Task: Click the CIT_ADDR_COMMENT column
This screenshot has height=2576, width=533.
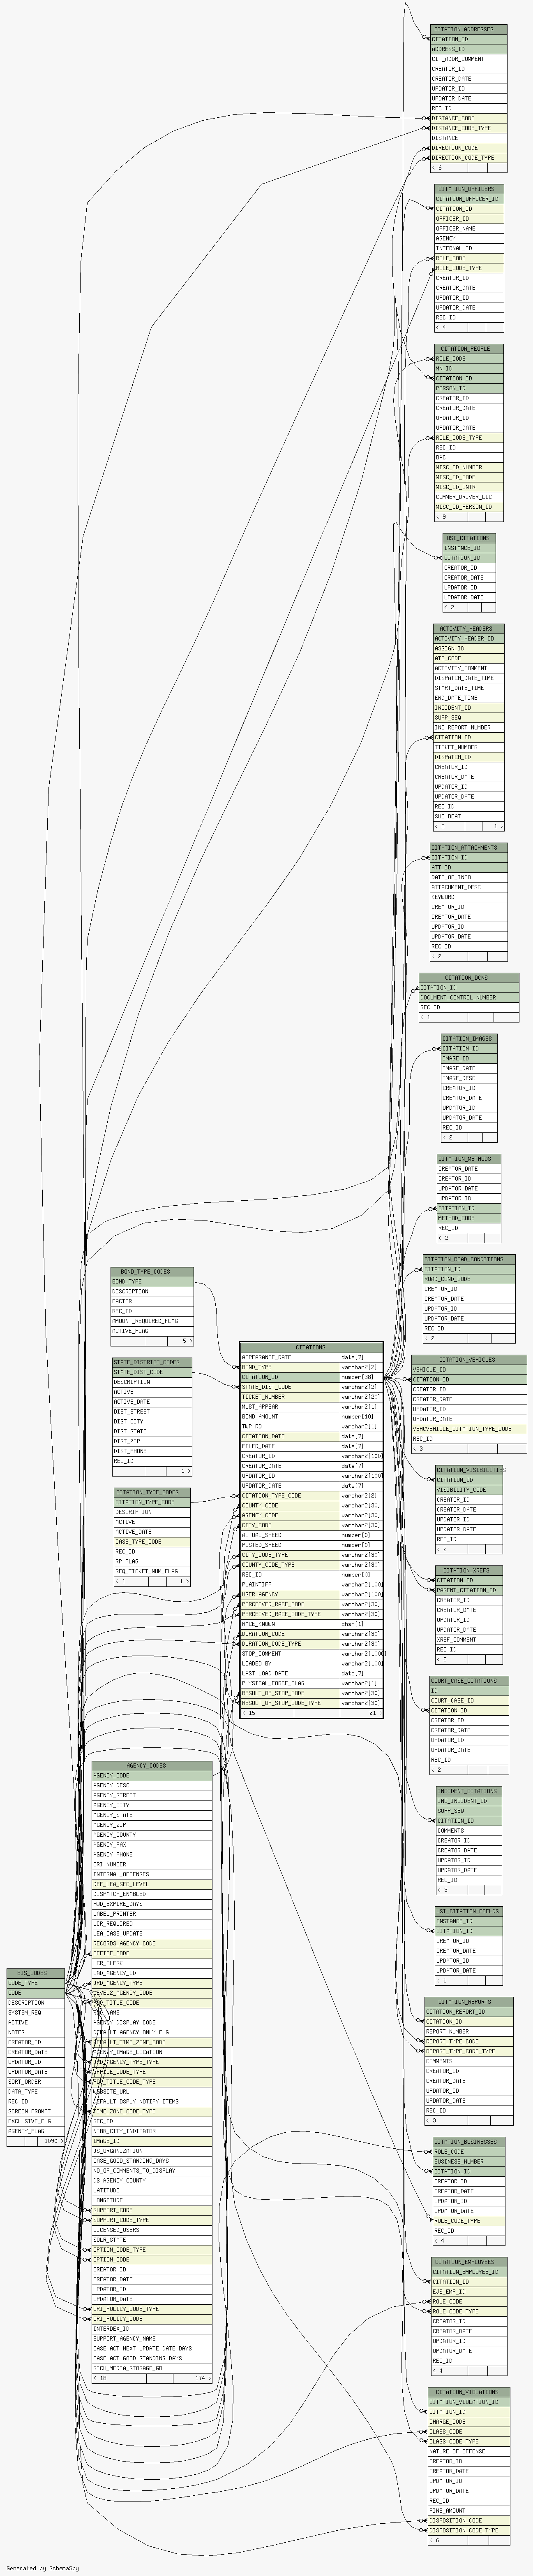Action: click(x=468, y=59)
